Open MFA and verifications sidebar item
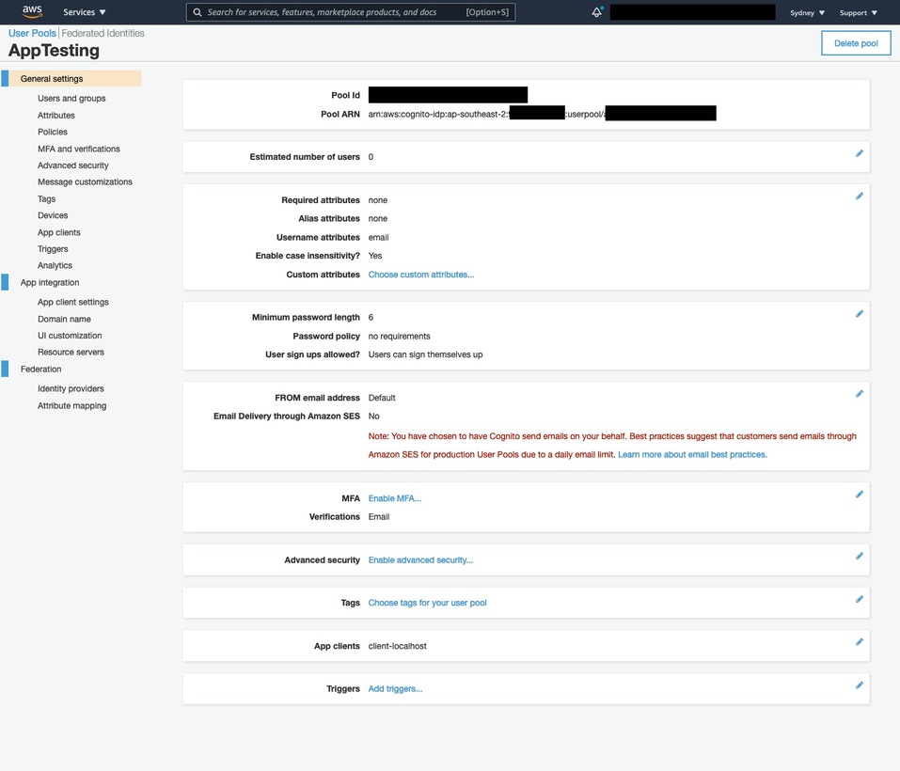The width and height of the screenshot is (900, 771). [79, 149]
